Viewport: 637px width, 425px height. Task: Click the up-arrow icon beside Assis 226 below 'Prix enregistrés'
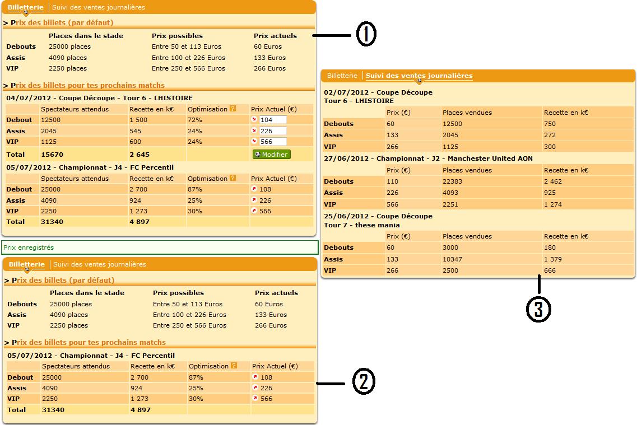pos(255,387)
